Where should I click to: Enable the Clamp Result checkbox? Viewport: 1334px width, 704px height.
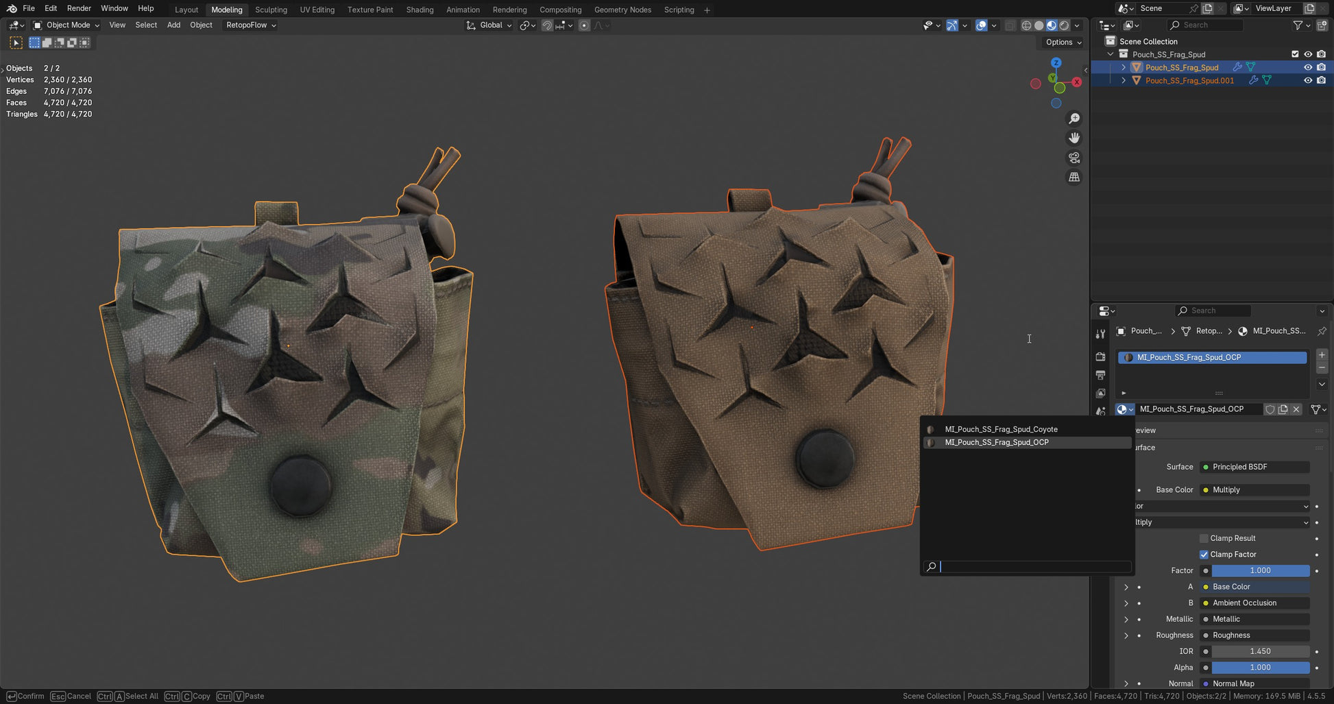(x=1204, y=538)
